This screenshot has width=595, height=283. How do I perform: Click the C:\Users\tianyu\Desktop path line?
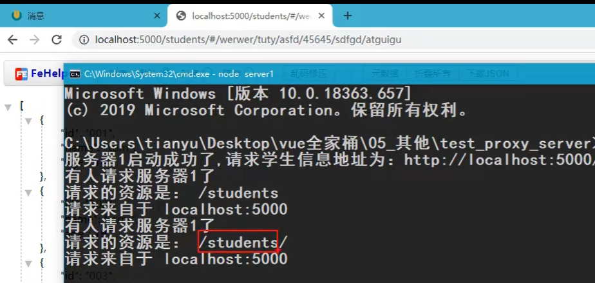[330, 144]
